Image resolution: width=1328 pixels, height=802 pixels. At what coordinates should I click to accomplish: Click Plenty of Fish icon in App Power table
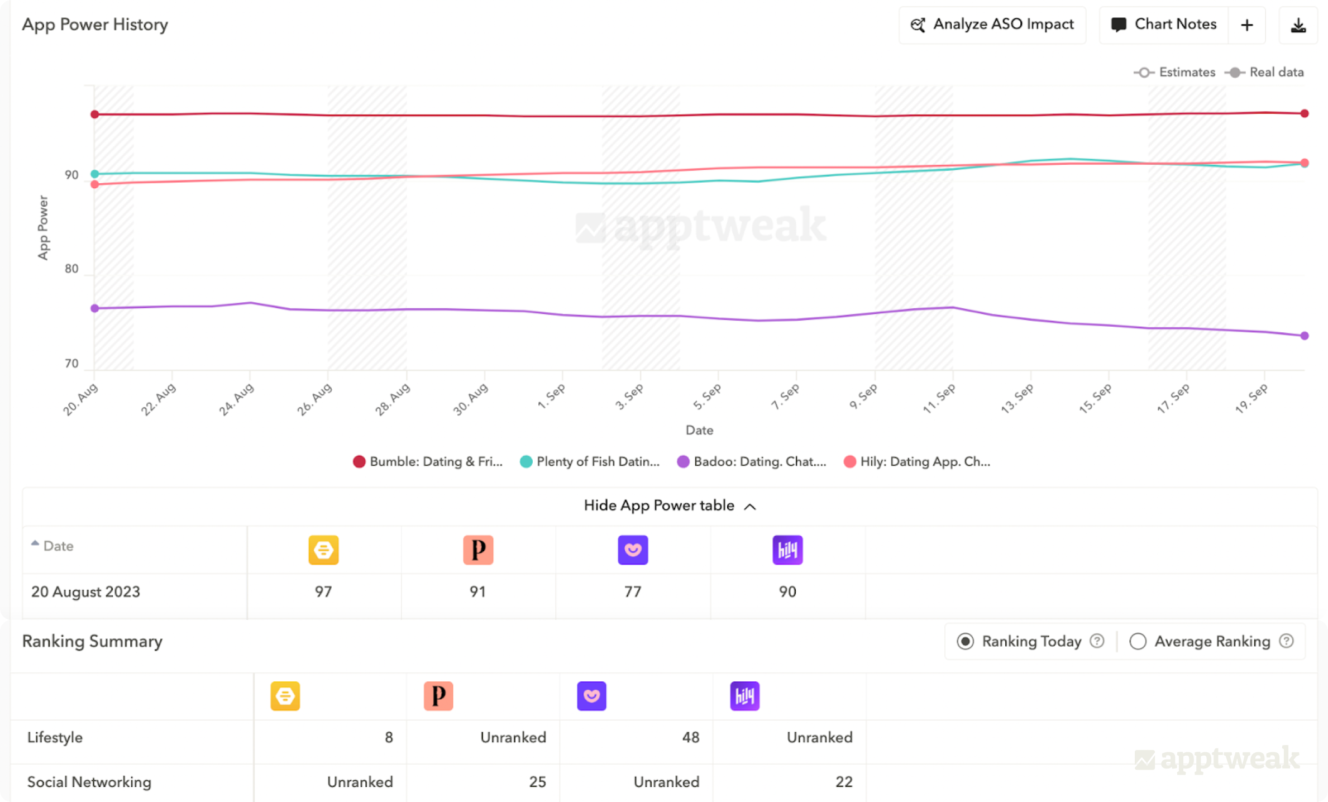click(478, 550)
